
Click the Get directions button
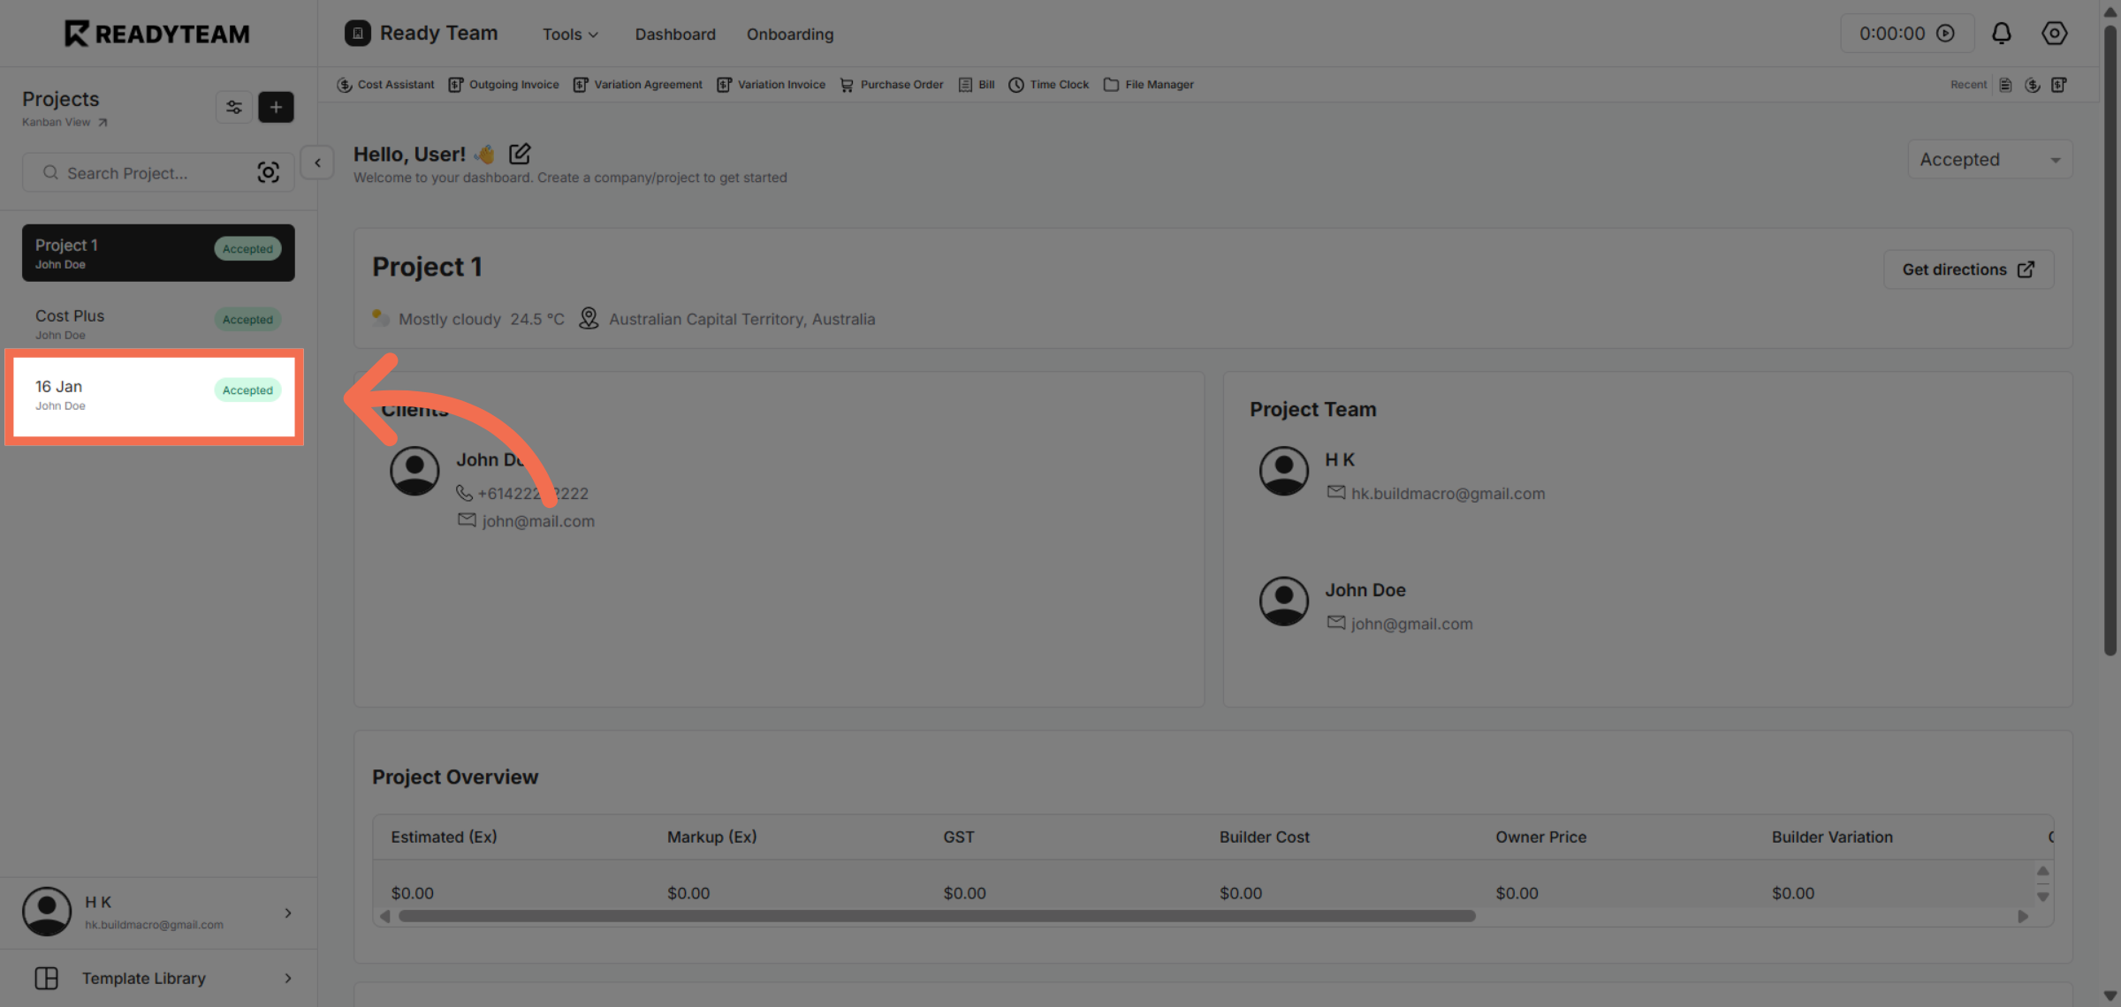(1968, 269)
